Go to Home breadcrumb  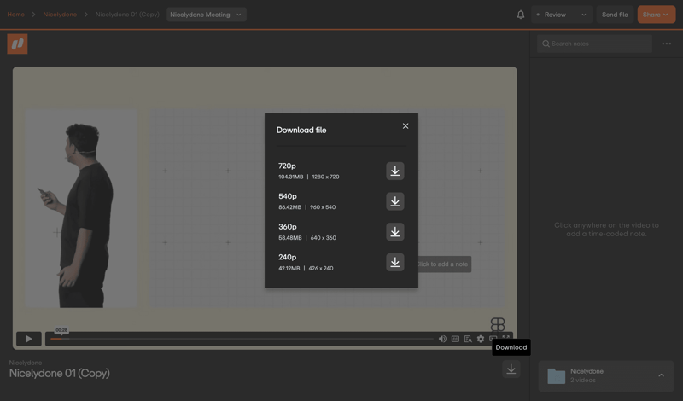(15, 15)
